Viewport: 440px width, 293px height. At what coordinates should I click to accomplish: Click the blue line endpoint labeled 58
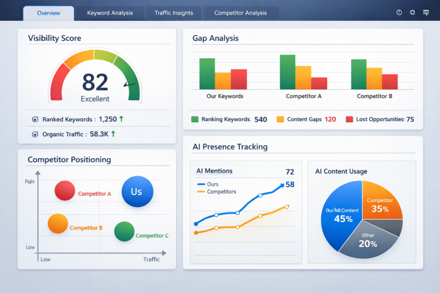[282, 185]
